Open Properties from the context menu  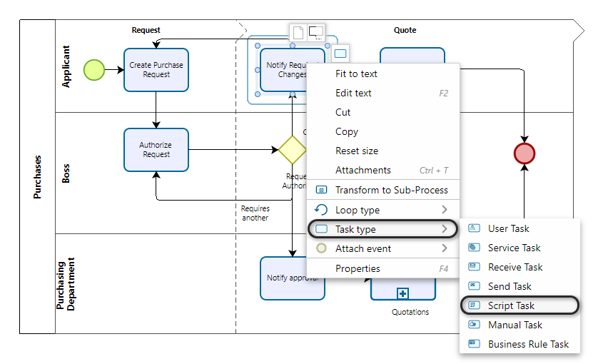[358, 268]
